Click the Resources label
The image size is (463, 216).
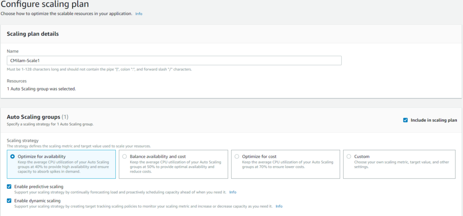click(x=17, y=81)
